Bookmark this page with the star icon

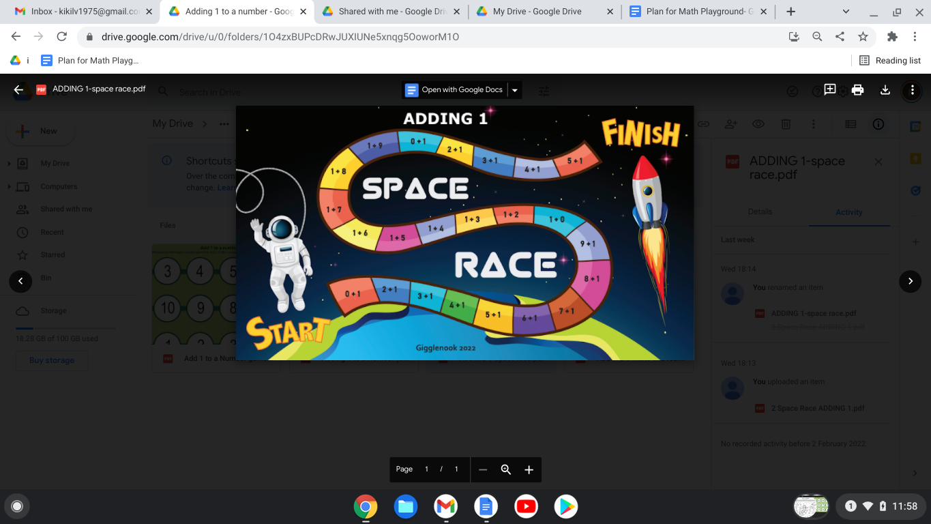[x=863, y=37]
